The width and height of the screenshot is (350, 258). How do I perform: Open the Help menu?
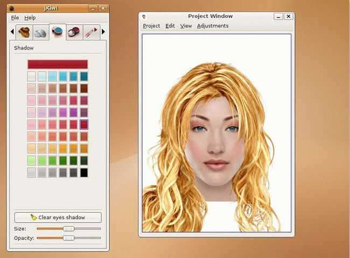tap(30, 18)
